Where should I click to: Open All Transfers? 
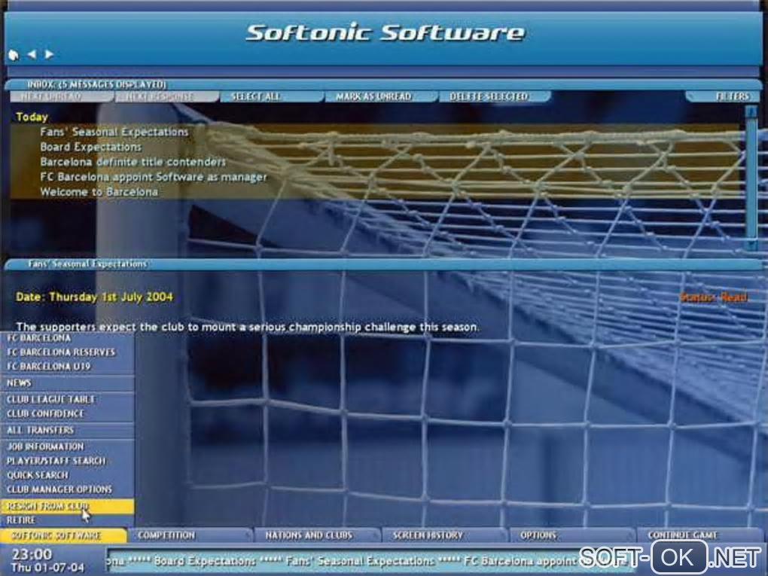pyautogui.click(x=67, y=430)
